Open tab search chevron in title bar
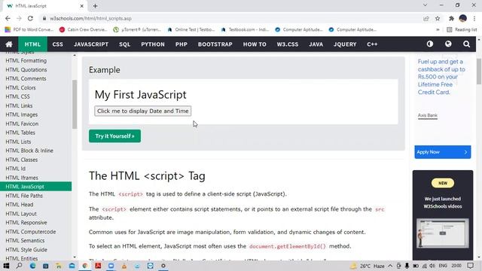482x271 pixels. click(425, 5)
